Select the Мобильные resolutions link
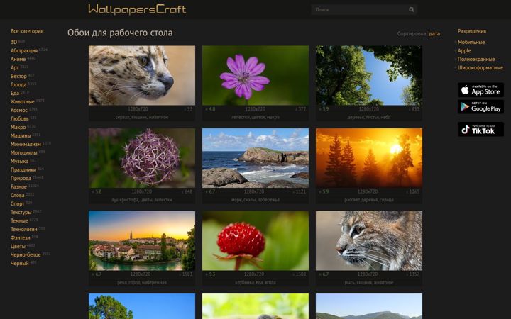The width and height of the screenshot is (511, 319). pyautogui.click(x=471, y=43)
